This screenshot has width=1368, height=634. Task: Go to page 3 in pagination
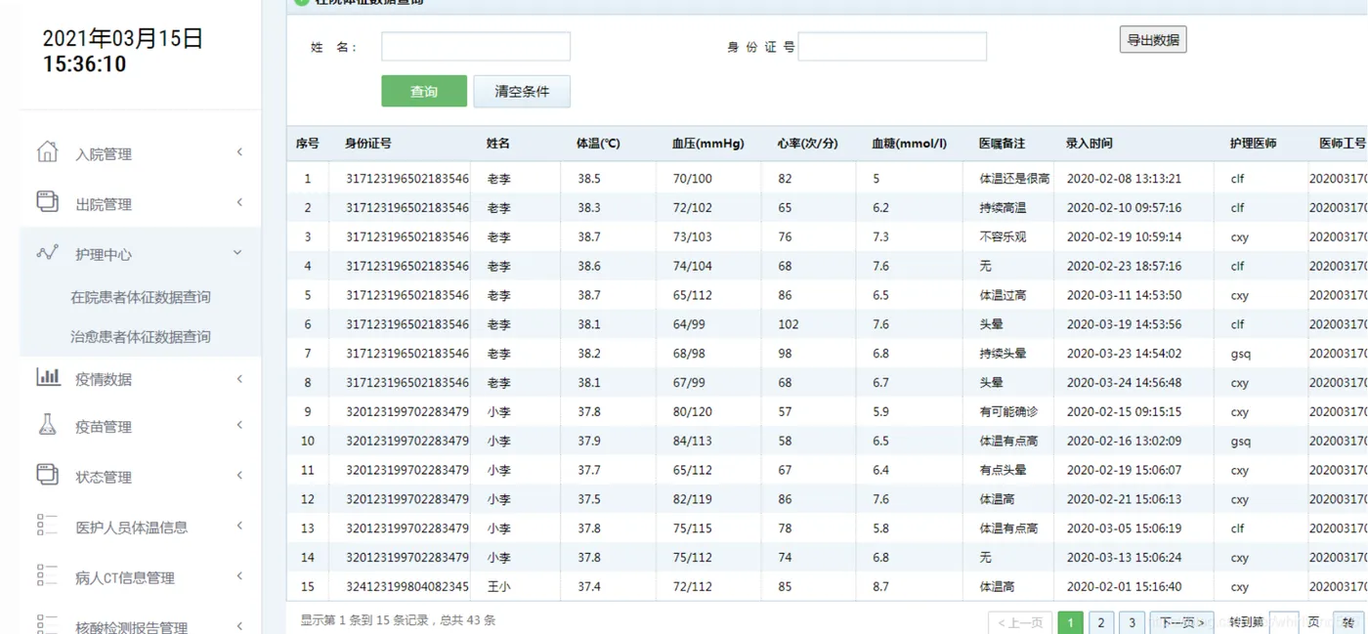1132,622
